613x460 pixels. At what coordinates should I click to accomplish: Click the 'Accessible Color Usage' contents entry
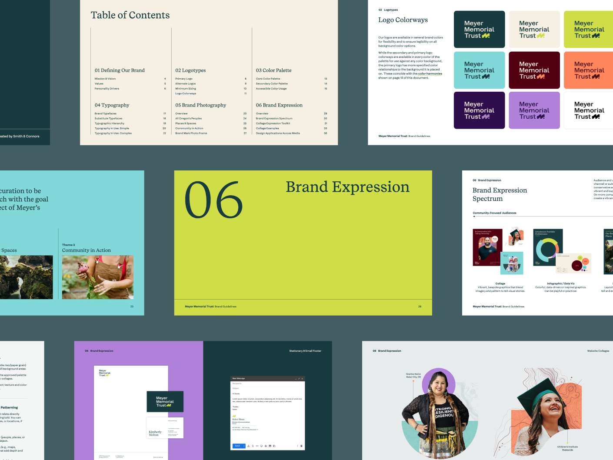click(x=271, y=89)
